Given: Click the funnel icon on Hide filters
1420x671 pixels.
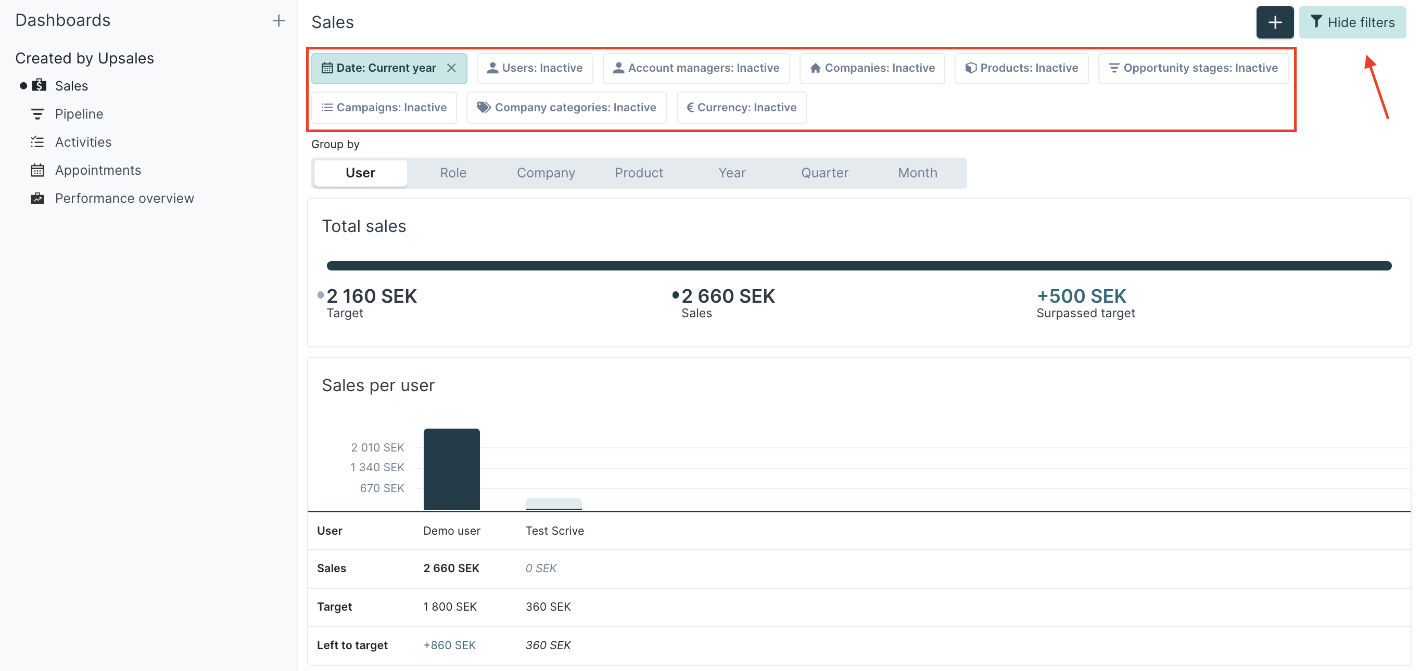Looking at the screenshot, I should tap(1316, 22).
